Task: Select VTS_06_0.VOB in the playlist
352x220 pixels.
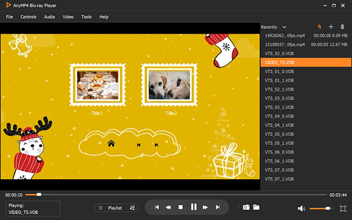Action: coord(306,152)
